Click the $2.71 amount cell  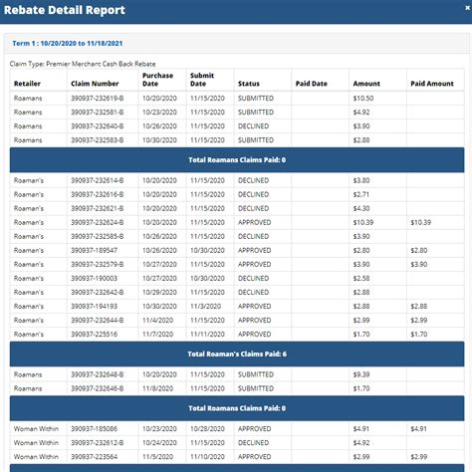(360, 194)
